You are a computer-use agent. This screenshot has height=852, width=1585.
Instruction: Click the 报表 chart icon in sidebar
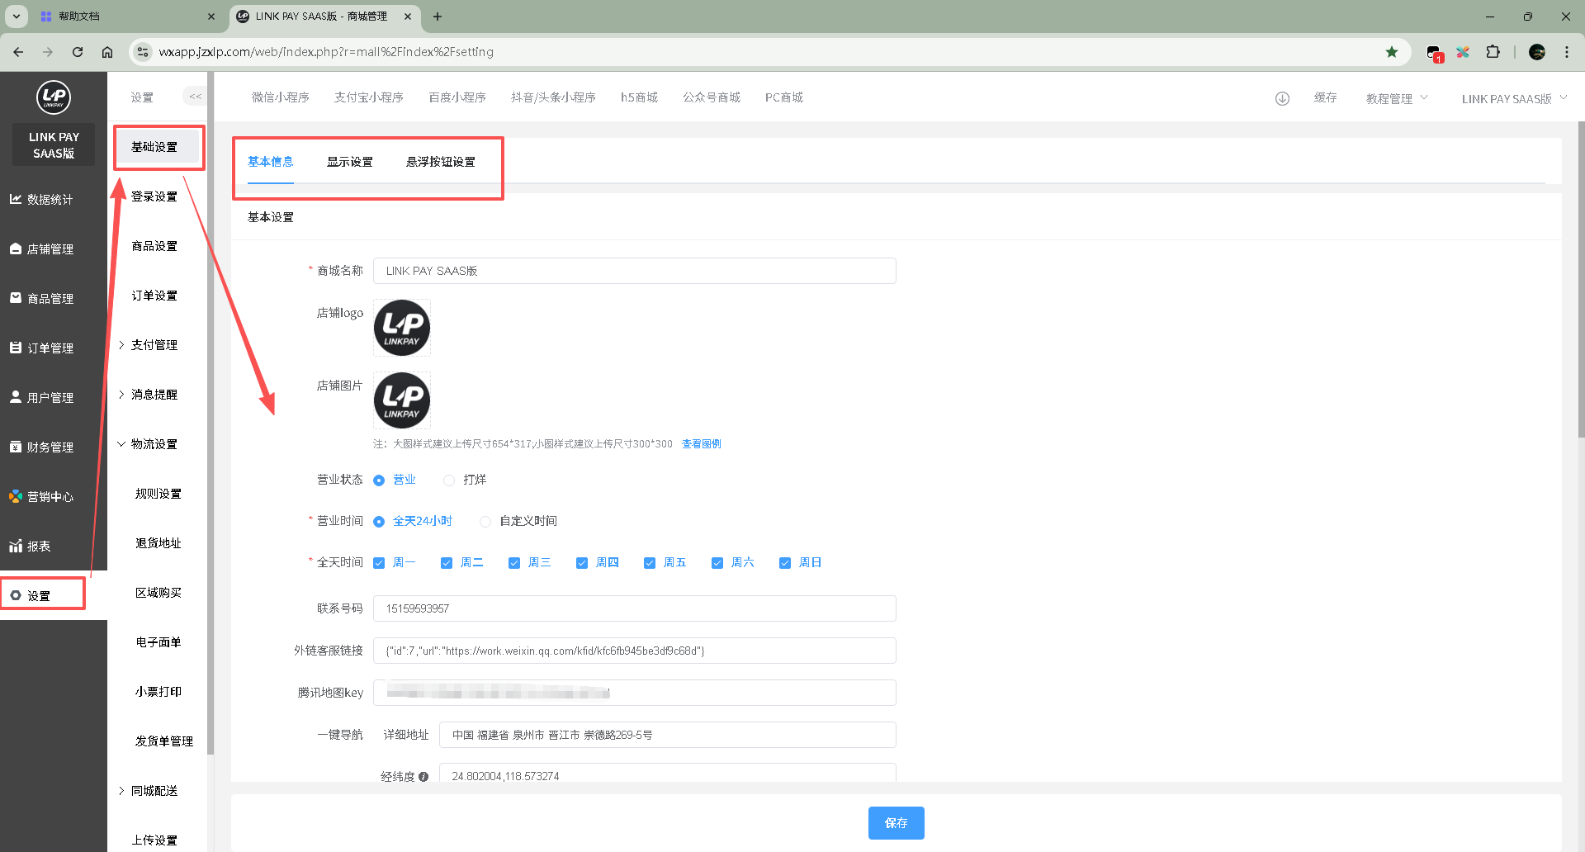click(x=16, y=547)
